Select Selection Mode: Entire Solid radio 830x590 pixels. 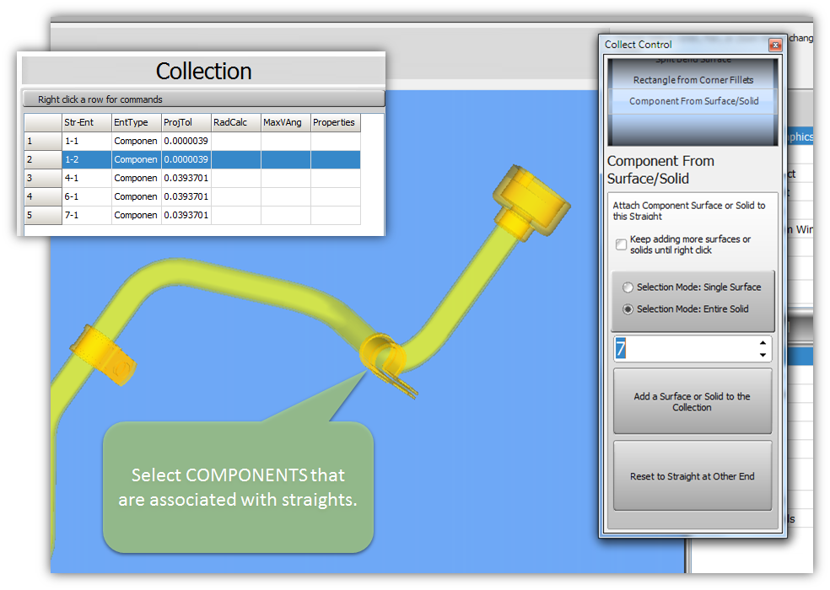(628, 309)
